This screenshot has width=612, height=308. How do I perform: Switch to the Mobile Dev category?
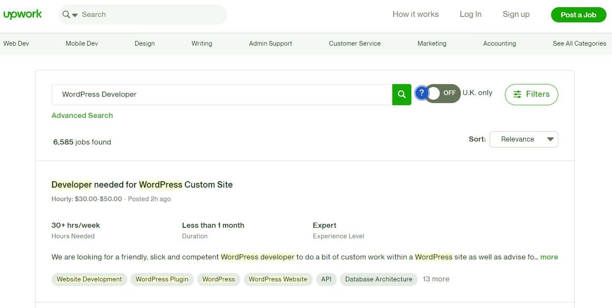81,43
